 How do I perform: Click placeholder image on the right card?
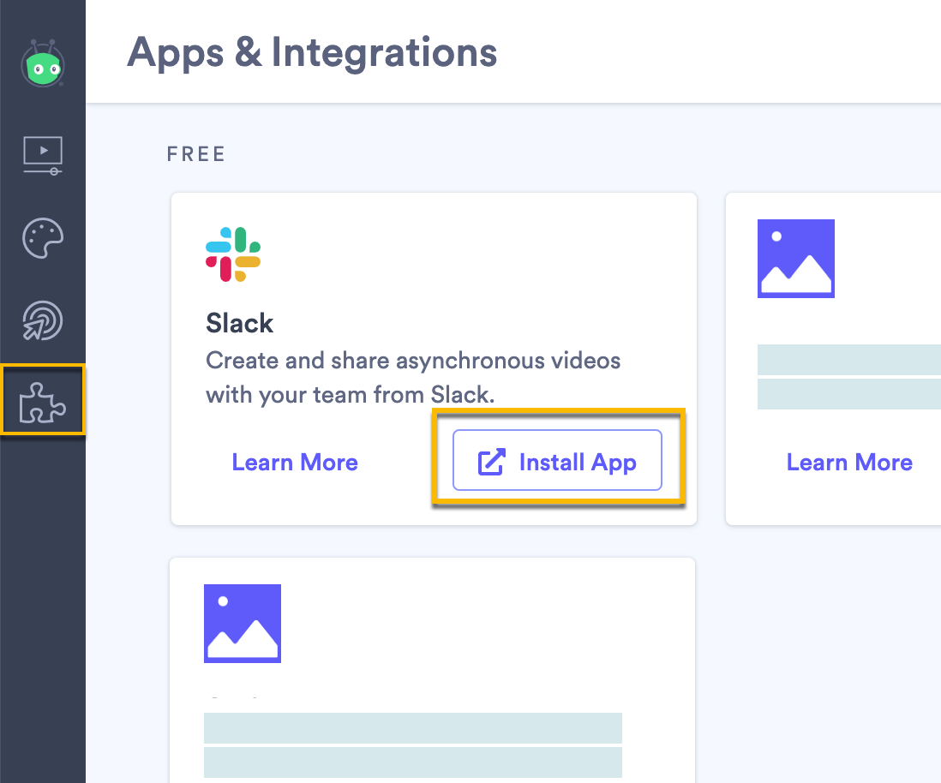point(796,259)
